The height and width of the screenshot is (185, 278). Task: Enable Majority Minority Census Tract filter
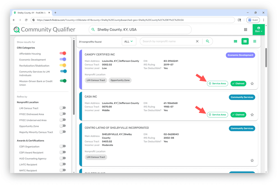[63, 132]
